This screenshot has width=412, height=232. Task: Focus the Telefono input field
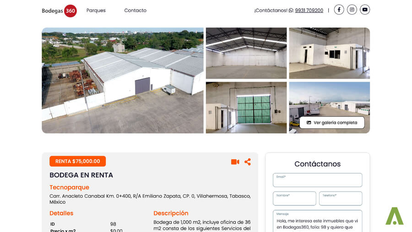click(341, 199)
